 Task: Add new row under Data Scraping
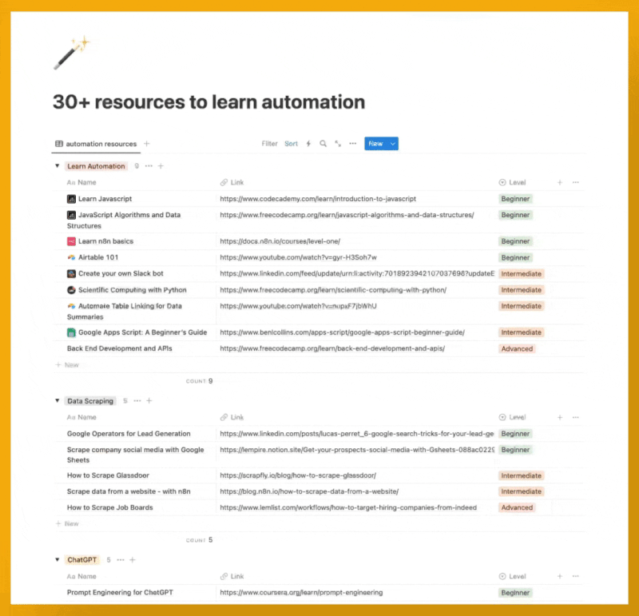click(67, 523)
